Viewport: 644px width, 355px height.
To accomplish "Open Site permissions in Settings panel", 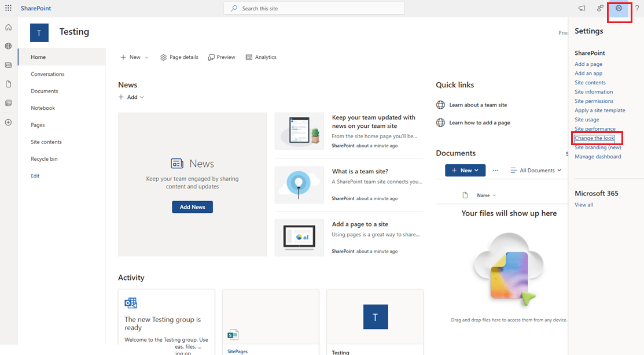I will tap(595, 101).
